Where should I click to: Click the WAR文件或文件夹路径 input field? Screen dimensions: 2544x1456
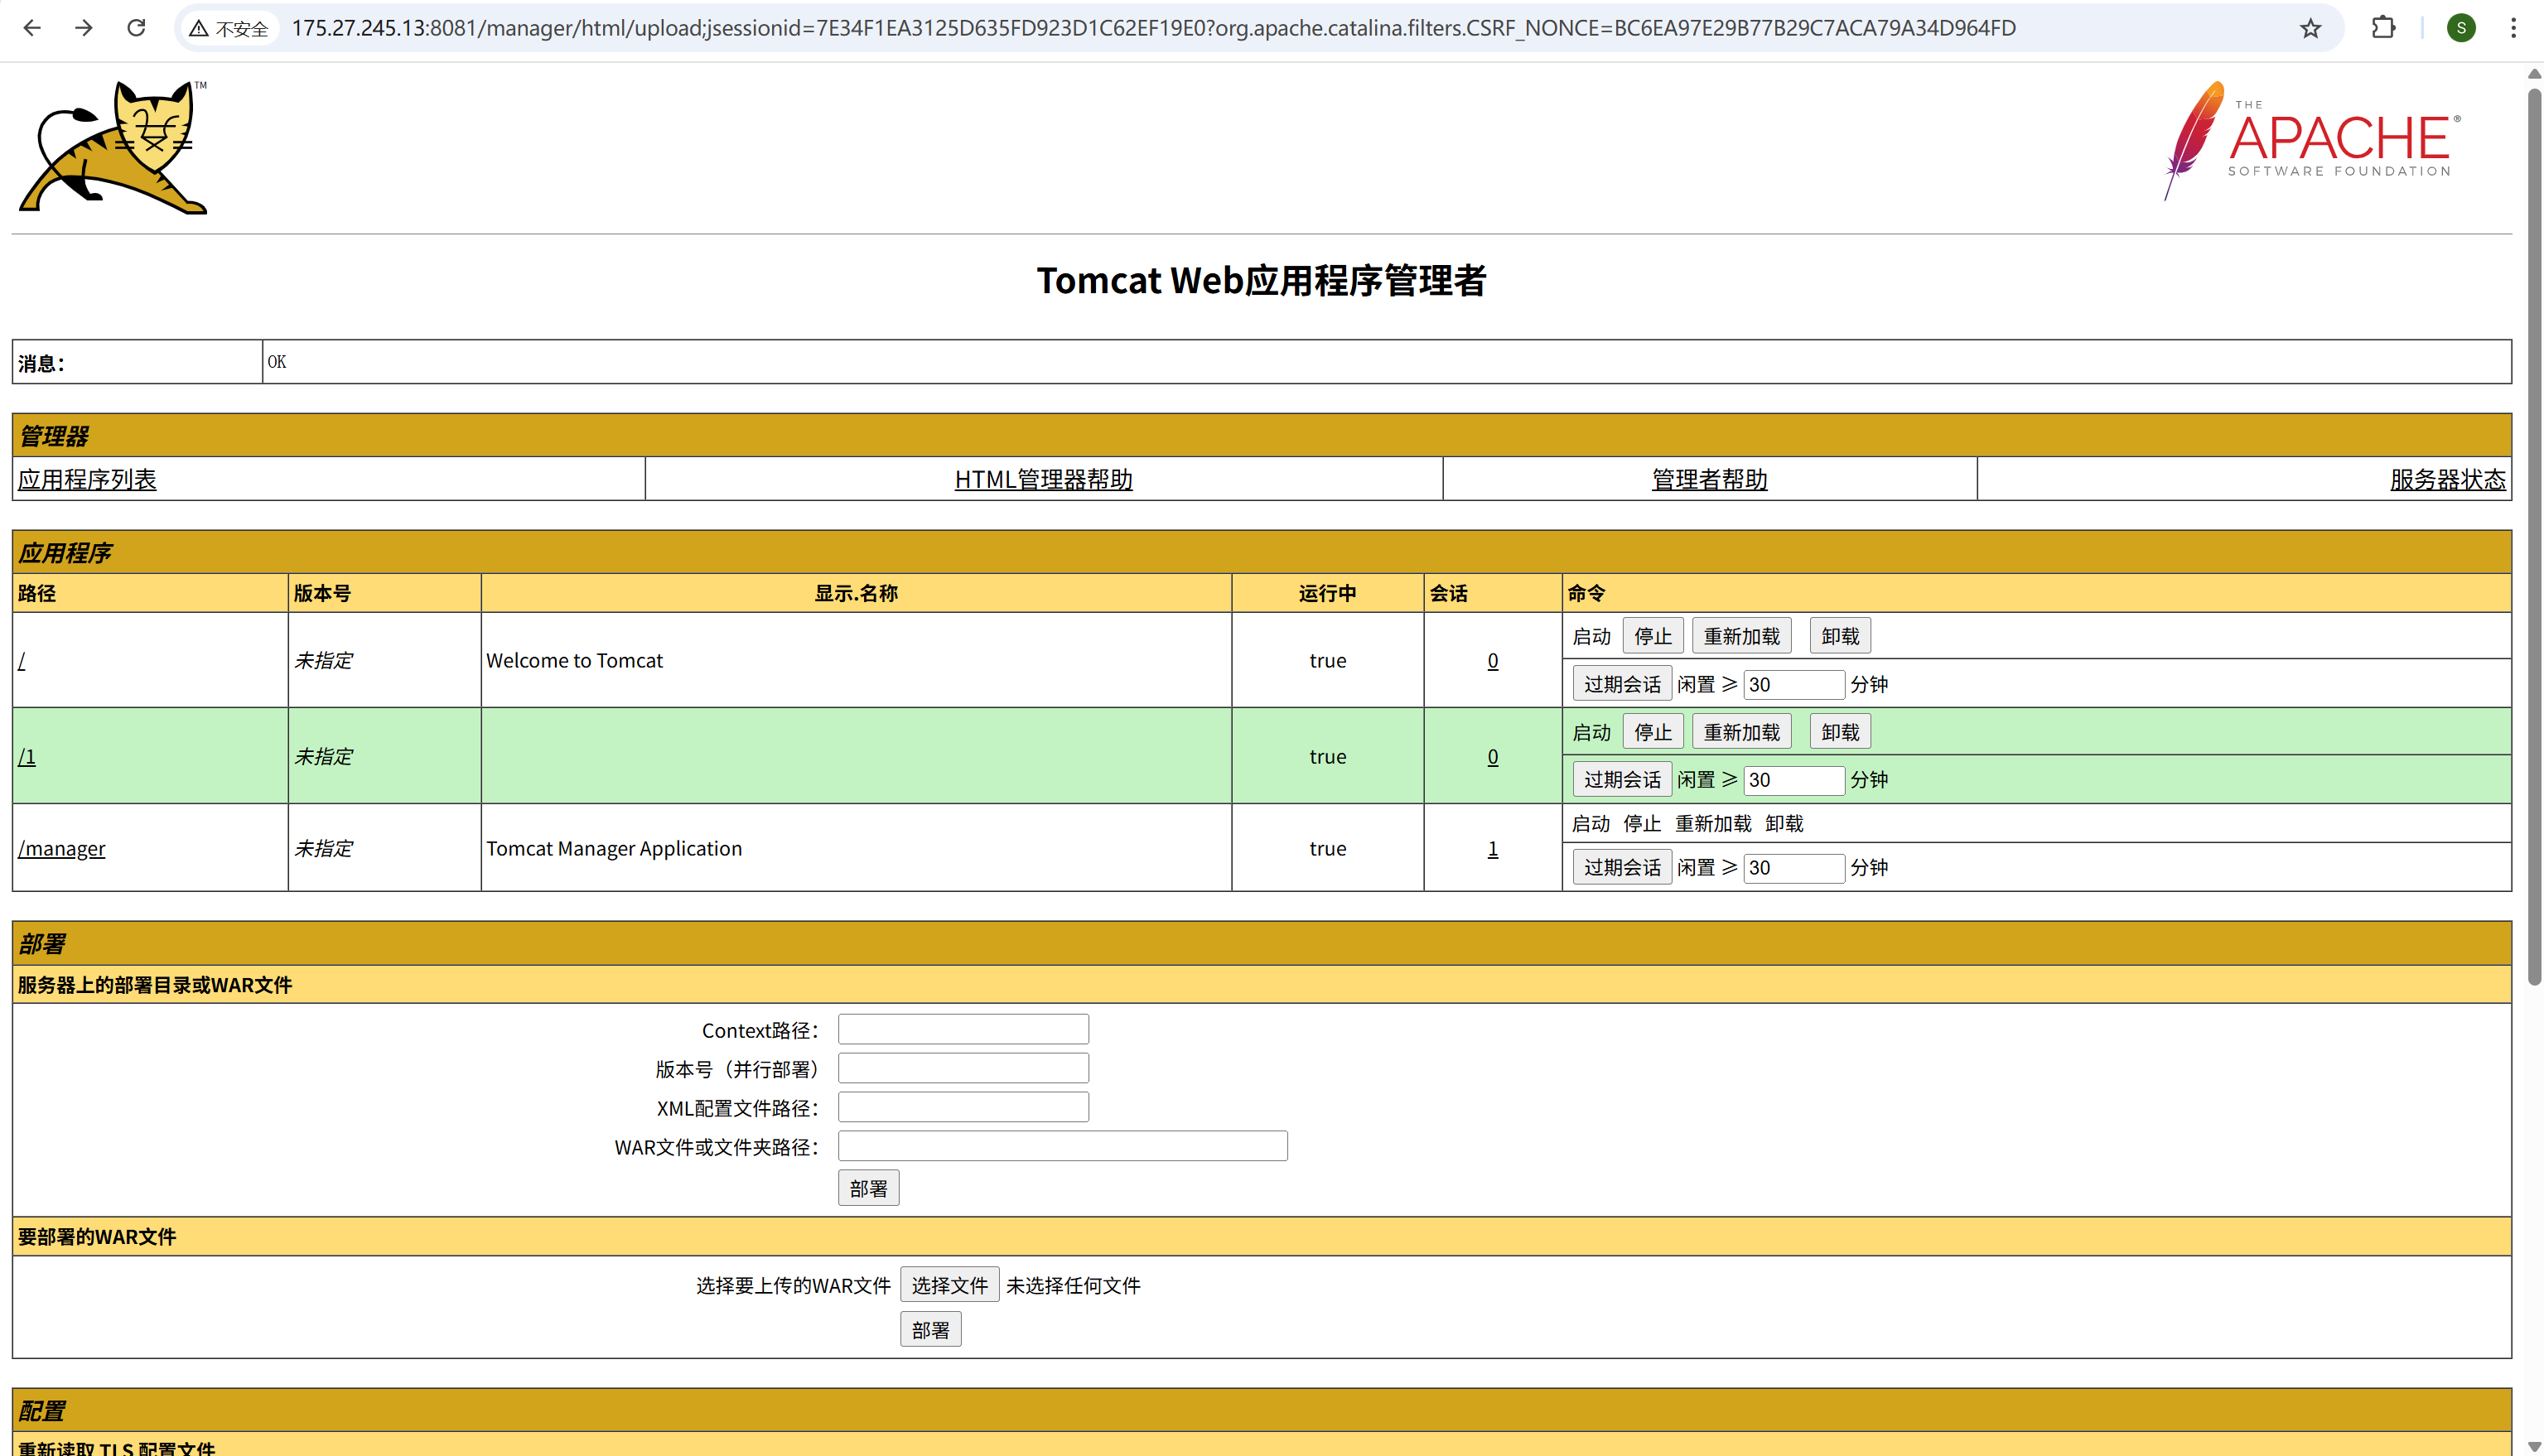[x=1062, y=1146]
